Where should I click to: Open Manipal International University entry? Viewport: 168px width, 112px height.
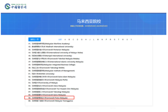[50, 56]
